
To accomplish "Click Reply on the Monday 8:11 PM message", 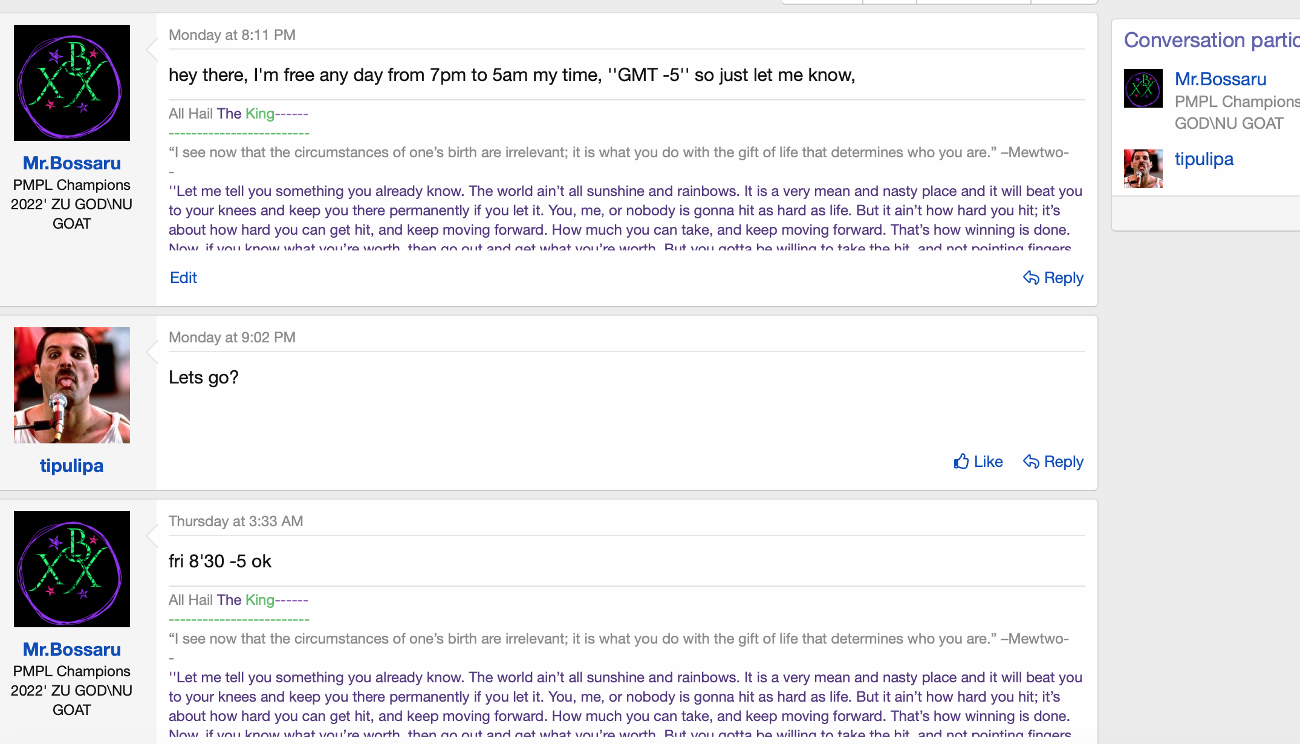I will click(1053, 278).
